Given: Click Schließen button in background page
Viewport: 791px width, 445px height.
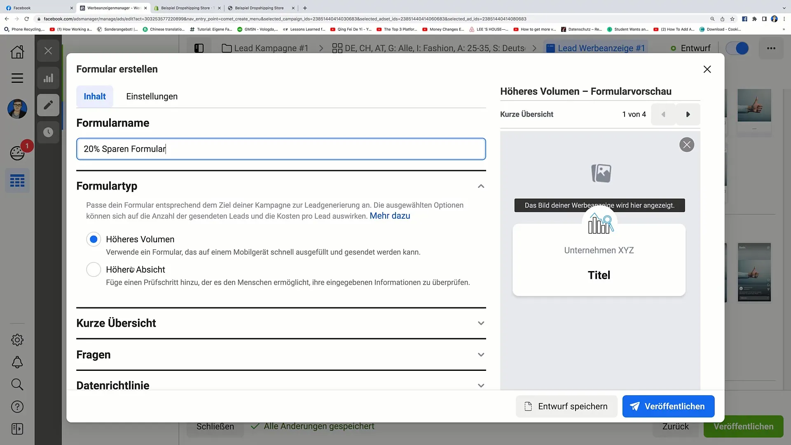Looking at the screenshot, I should pyautogui.click(x=215, y=426).
